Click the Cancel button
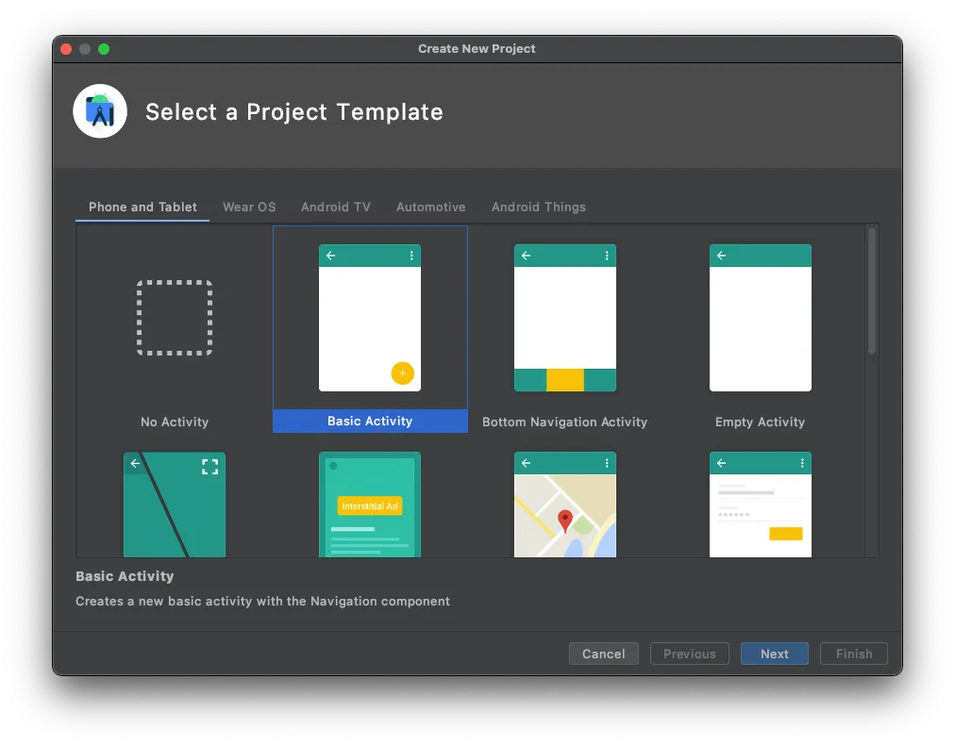This screenshot has width=955, height=745. pos(604,654)
